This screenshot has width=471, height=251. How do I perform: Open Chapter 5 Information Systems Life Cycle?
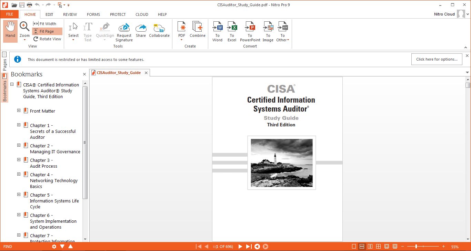pos(54,201)
